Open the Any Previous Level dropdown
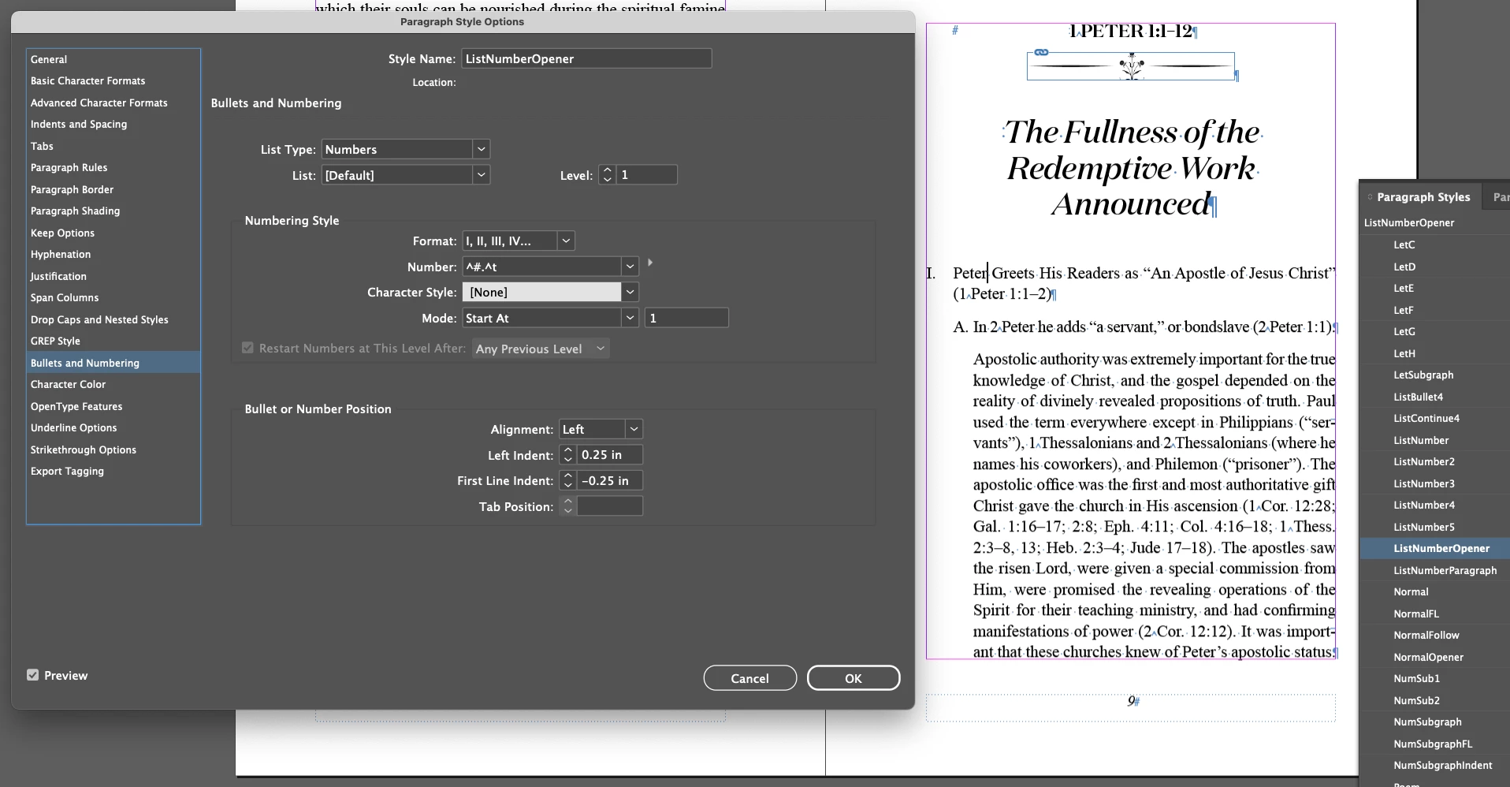This screenshot has width=1510, height=787. tap(541, 349)
